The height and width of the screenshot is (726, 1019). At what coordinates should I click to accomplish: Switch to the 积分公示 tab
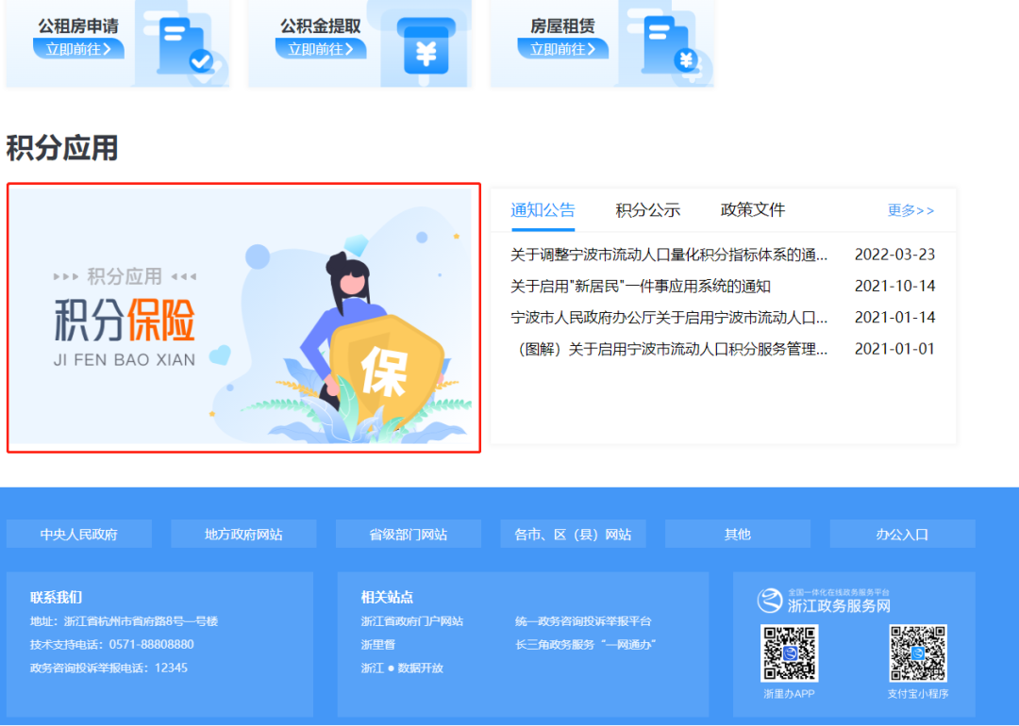(x=648, y=209)
